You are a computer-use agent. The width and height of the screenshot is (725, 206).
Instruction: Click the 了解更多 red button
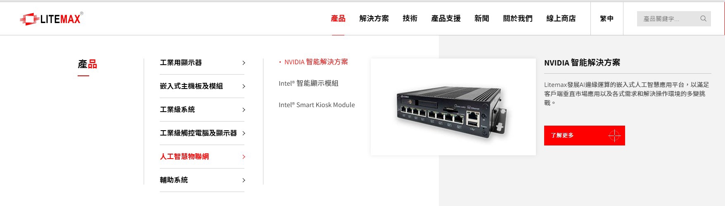[x=584, y=136]
